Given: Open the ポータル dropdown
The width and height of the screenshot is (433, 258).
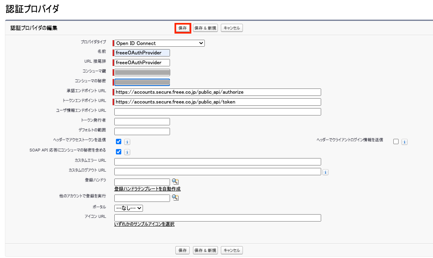Looking at the screenshot, I should 129,208.
